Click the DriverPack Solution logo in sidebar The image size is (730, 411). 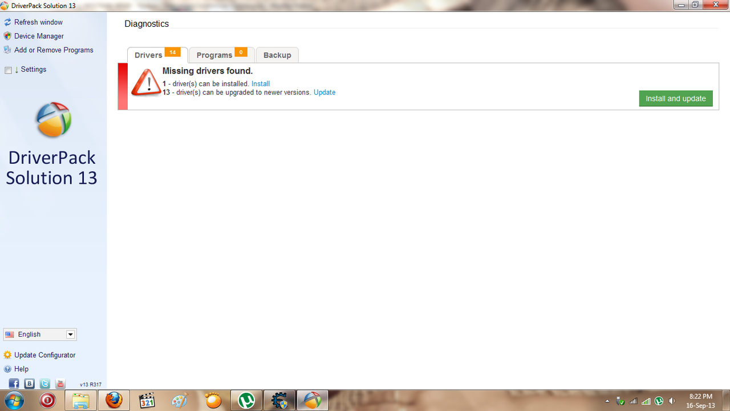[x=54, y=120]
